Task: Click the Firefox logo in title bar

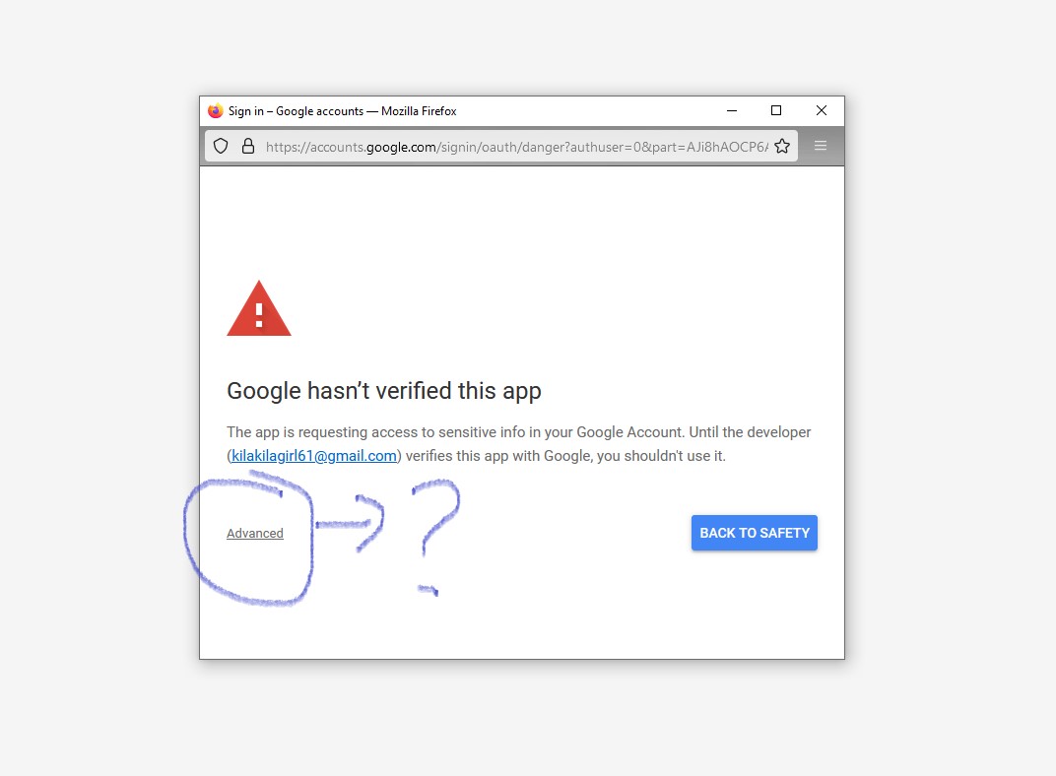Action: (216, 111)
